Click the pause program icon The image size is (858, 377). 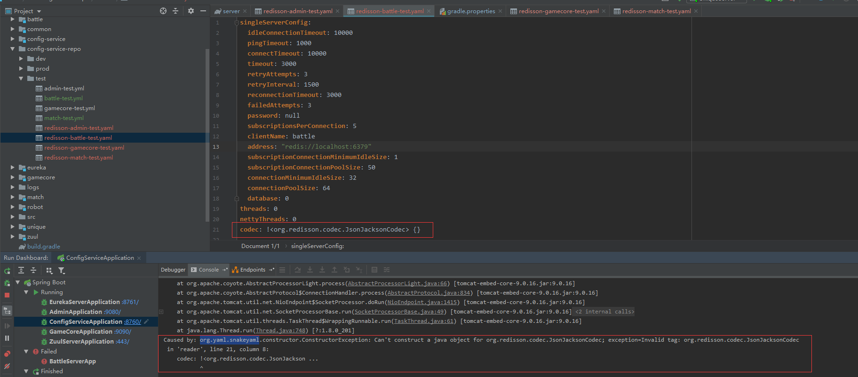click(7, 338)
